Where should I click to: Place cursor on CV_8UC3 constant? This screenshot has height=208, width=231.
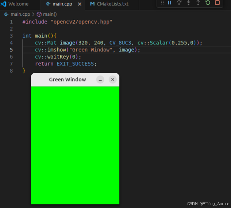[x=120, y=43]
